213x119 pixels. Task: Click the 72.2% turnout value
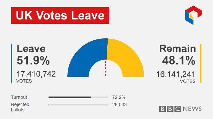[119, 97]
